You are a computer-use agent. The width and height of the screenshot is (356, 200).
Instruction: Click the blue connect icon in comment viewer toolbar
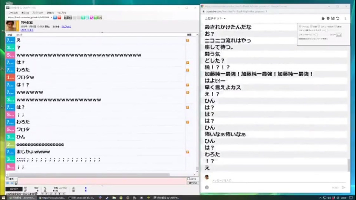pos(55,17)
